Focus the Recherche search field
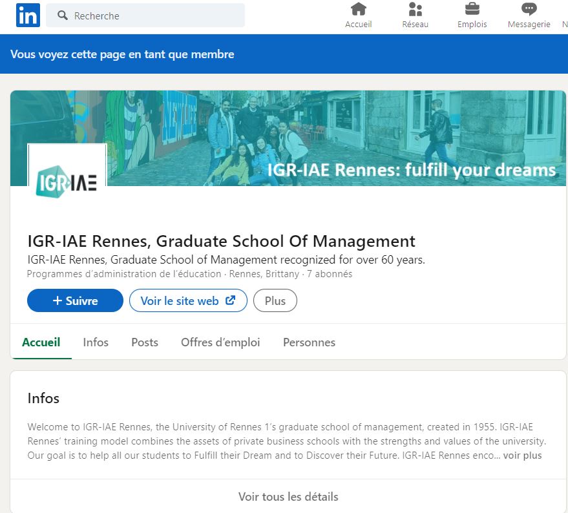The height and width of the screenshot is (513, 568). pos(145,16)
